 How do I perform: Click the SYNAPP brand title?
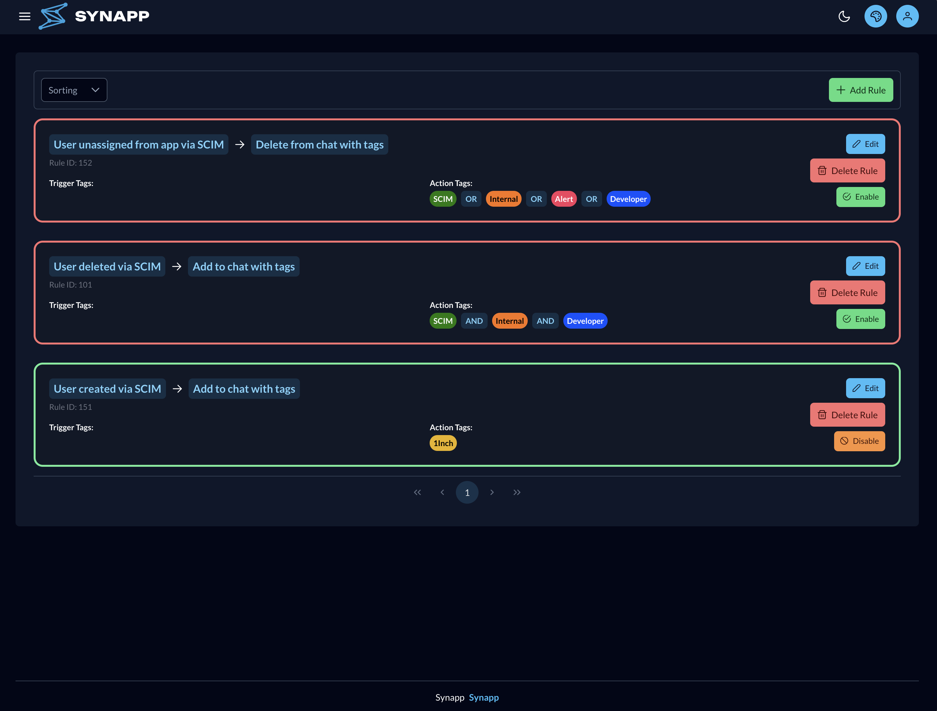(x=112, y=16)
